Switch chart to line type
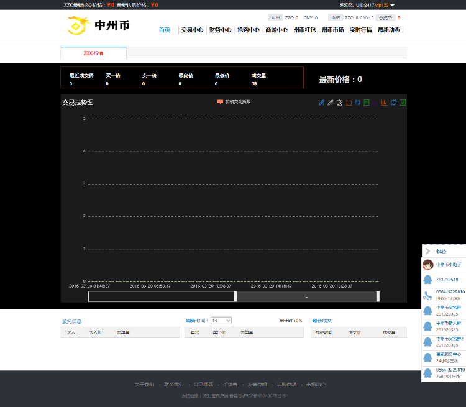Screen dimensions: 466x407 375,103
